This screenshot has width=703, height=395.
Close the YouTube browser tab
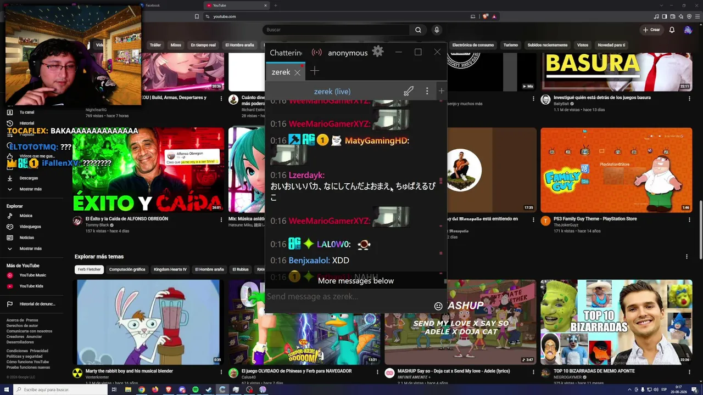(265, 5)
